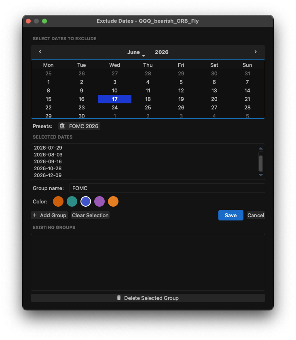Pick Saturday June 13 in calendar
296x340 pixels.
tap(214, 91)
